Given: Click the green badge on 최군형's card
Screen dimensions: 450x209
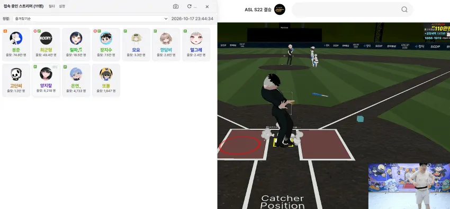Looking at the screenshot, I should (x=39, y=31).
